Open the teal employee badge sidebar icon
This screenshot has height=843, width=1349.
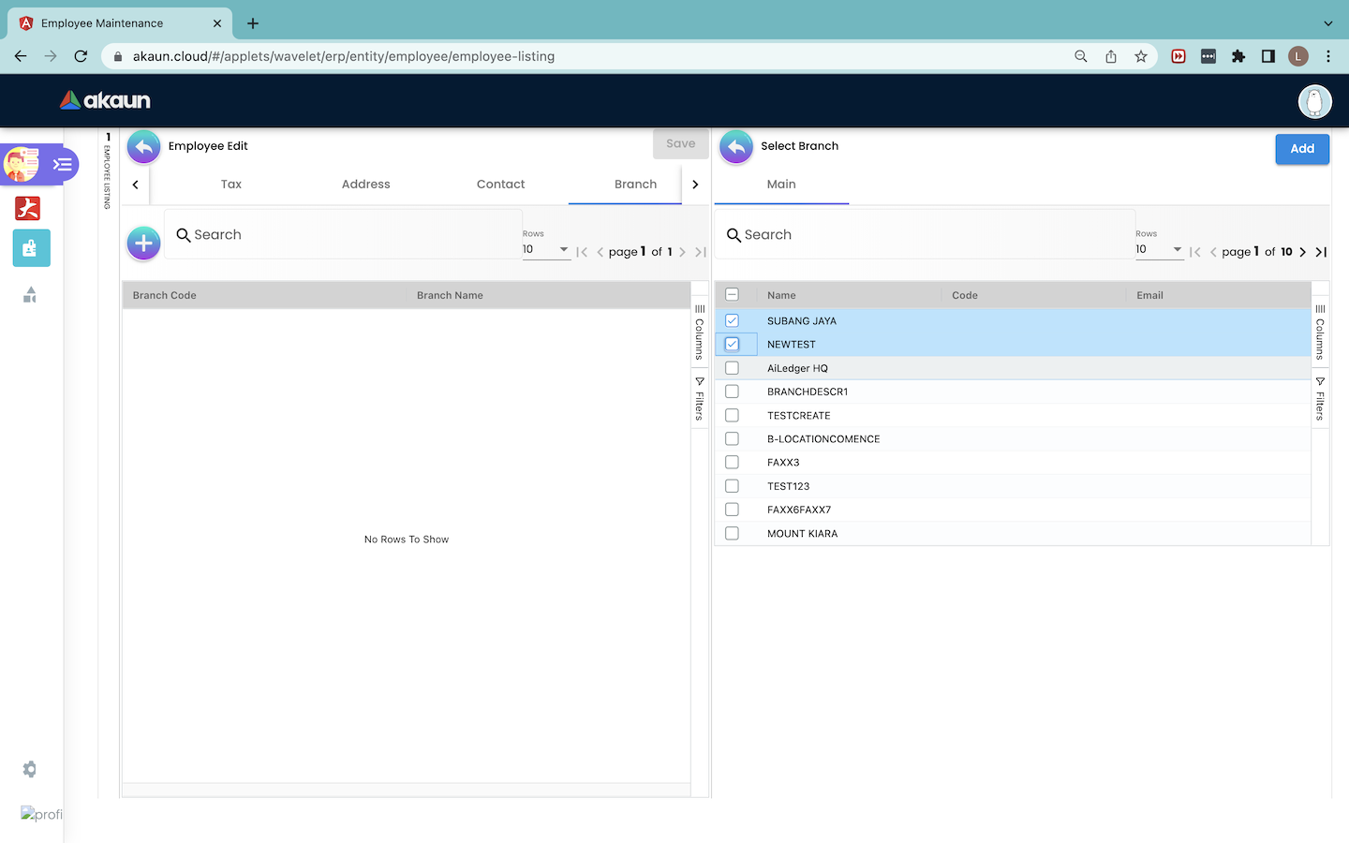(31, 248)
